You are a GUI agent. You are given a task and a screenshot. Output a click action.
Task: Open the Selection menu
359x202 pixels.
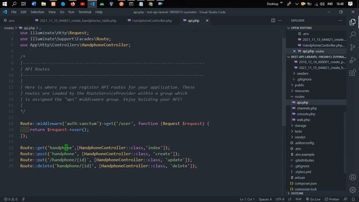coord(38,12)
